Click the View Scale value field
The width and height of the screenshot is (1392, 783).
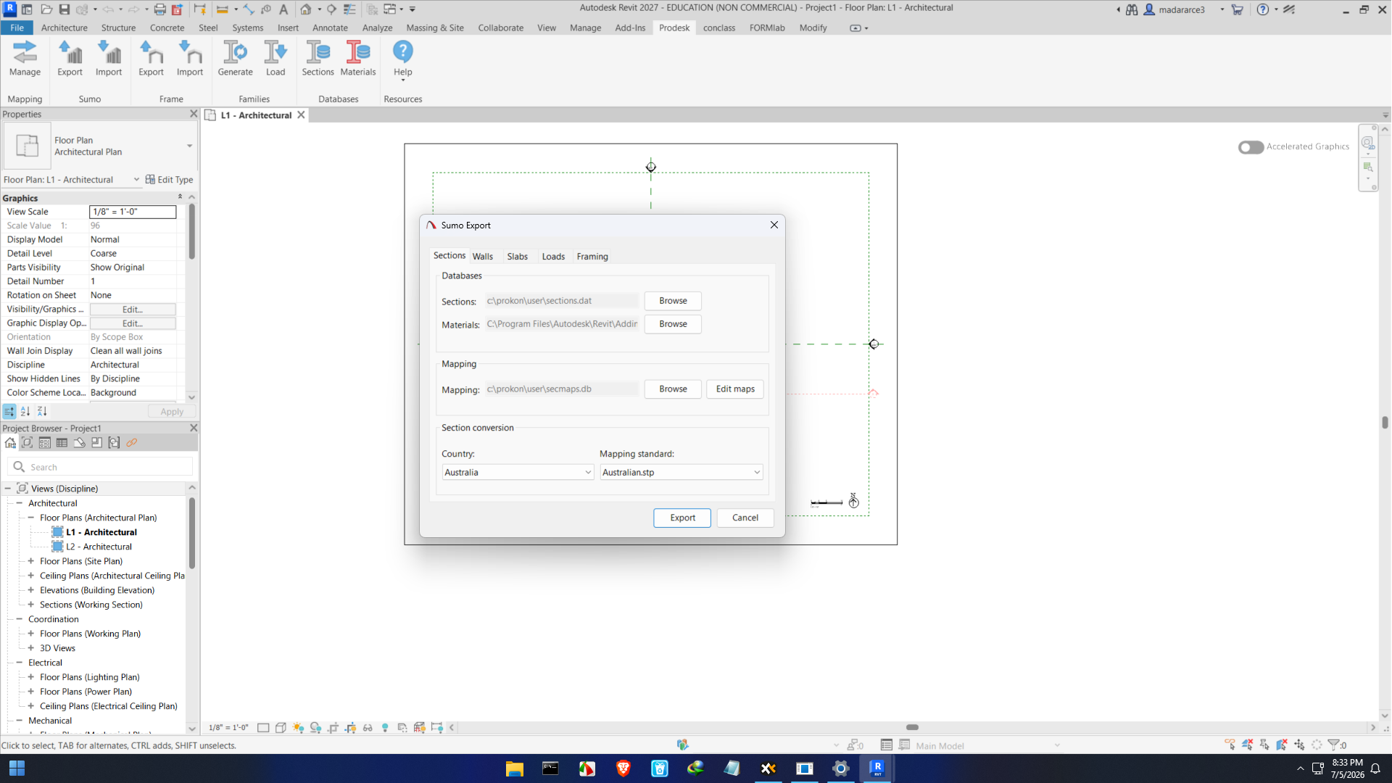coord(133,212)
